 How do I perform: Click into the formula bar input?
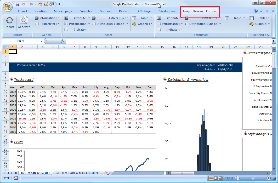coord(169,41)
